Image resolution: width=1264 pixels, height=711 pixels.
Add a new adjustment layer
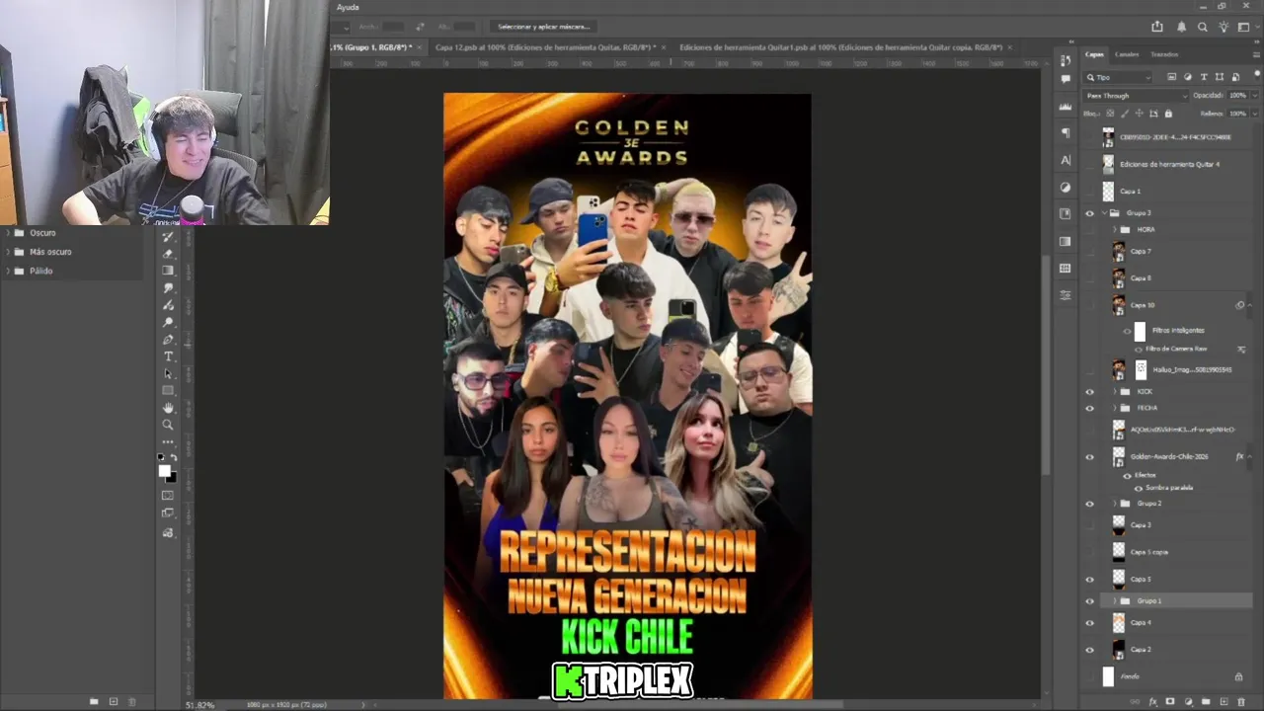[x=1188, y=702]
